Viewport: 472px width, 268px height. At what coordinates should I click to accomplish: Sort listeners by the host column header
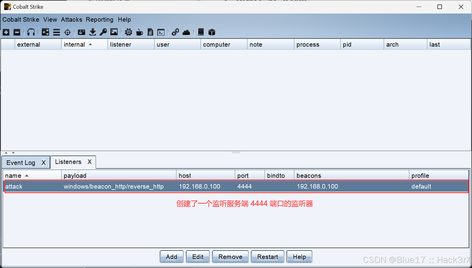tap(205, 175)
